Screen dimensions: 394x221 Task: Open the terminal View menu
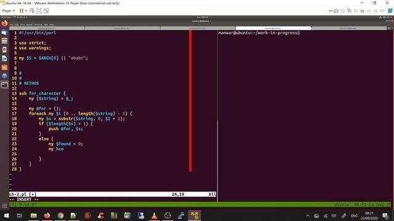[x=23, y=25]
